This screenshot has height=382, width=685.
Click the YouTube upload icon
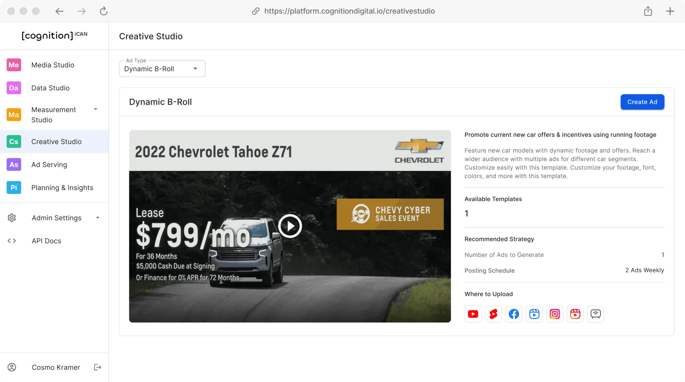click(473, 314)
